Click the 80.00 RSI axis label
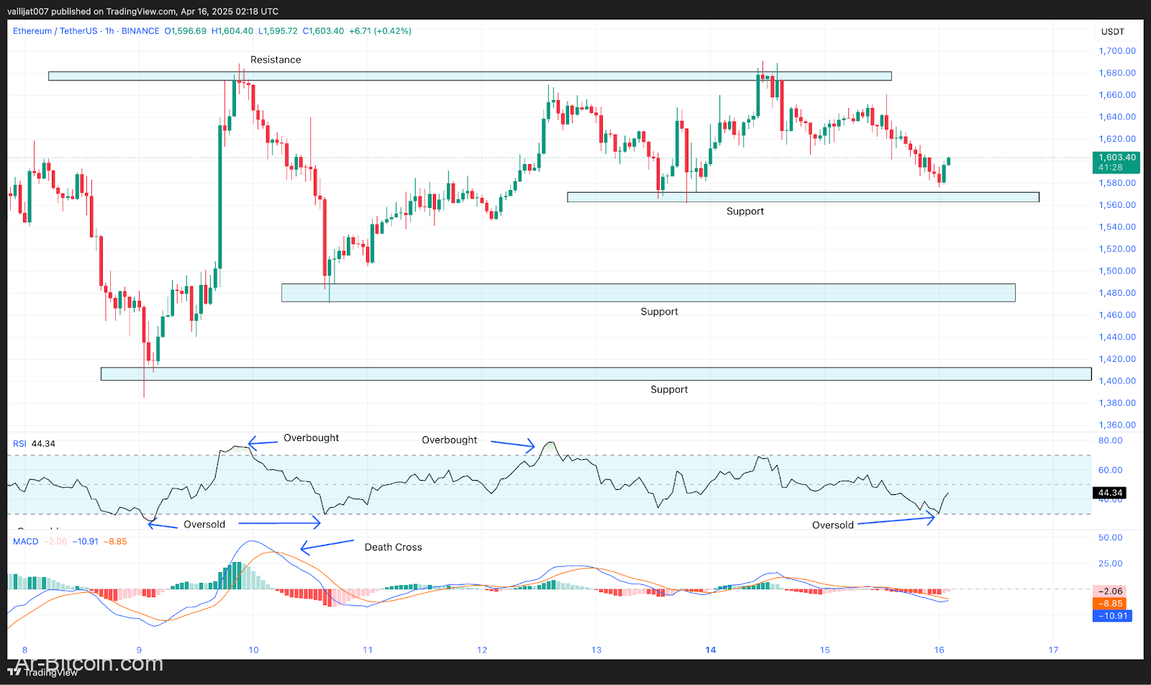This screenshot has width=1151, height=685. tap(1111, 440)
